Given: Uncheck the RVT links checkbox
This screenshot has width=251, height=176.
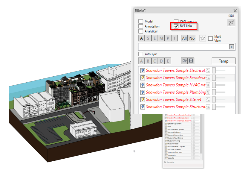Looking at the screenshot, I should click(x=176, y=26).
